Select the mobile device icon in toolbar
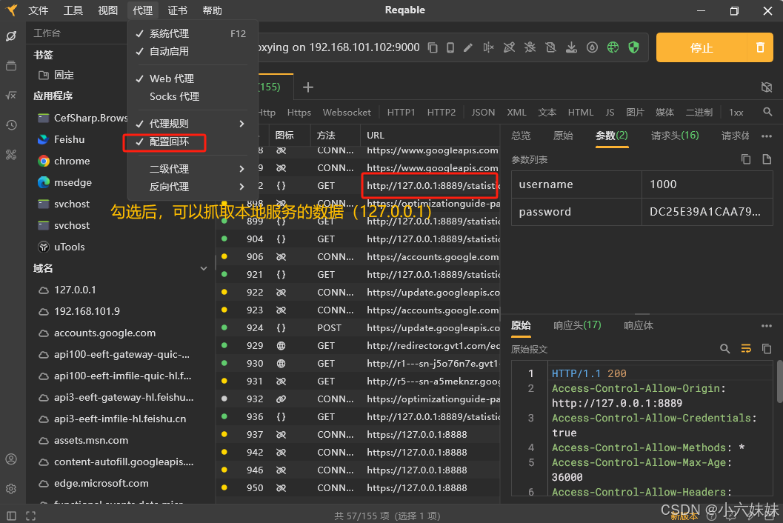 click(x=450, y=46)
